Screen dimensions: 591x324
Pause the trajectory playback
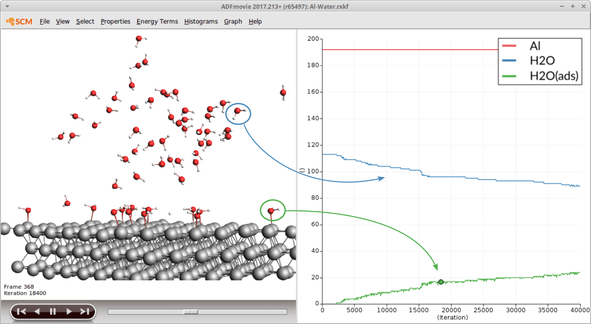point(53,311)
